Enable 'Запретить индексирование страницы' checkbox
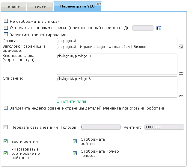187x167 pixels. [6, 108]
